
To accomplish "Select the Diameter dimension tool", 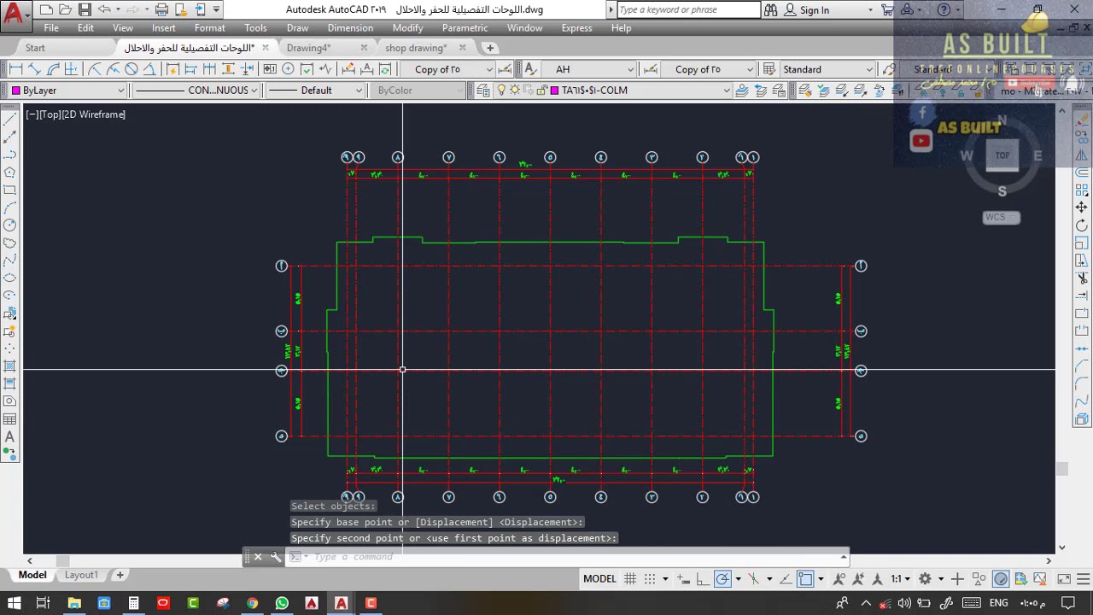I will click(x=132, y=69).
